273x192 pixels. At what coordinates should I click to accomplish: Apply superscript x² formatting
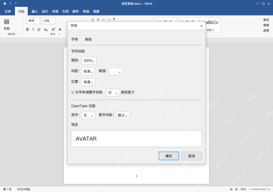[53, 29]
